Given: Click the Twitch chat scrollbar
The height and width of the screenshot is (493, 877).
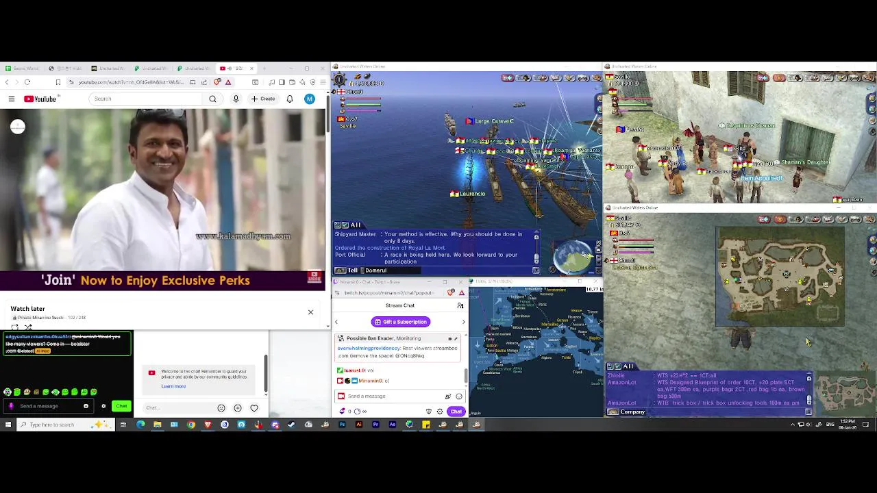Looking at the screenshot, I should (465, 376).
